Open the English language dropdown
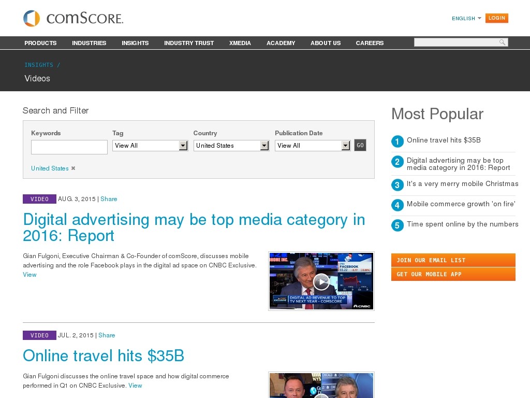This screenshot has width=530, height=398. pos(466,18)
